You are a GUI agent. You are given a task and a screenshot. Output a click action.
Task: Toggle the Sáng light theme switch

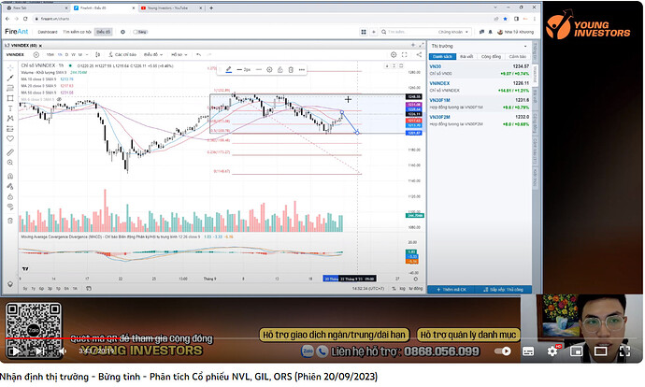pos(140,32)
